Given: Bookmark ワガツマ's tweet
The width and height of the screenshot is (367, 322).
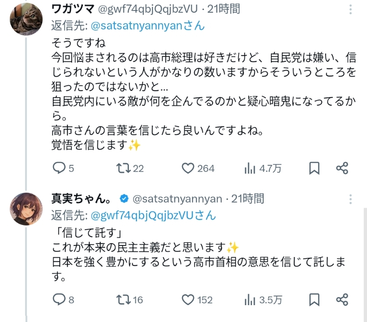Looking at the screenshot, I should [314, 169].
